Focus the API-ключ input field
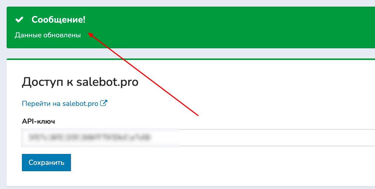375x189 pixels. (198, 137)
